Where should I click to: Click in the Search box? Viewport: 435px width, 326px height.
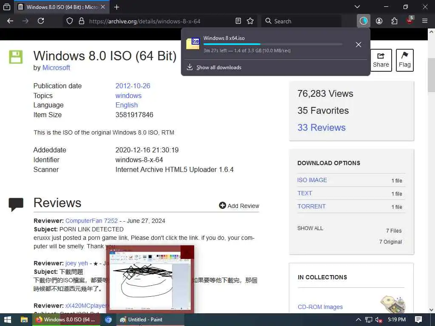pyautogui.click(x=301, y=21)
